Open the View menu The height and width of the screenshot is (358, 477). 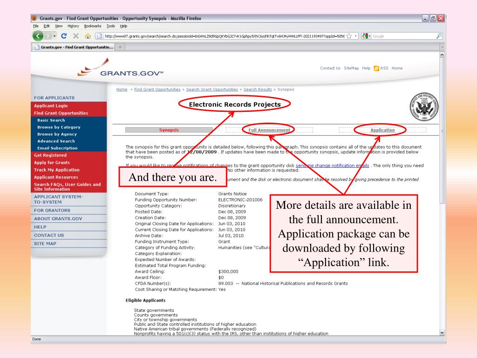[x=59, y=26]
